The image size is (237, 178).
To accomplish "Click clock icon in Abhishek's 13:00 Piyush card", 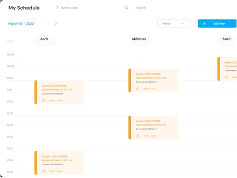I will click(137, 136).
